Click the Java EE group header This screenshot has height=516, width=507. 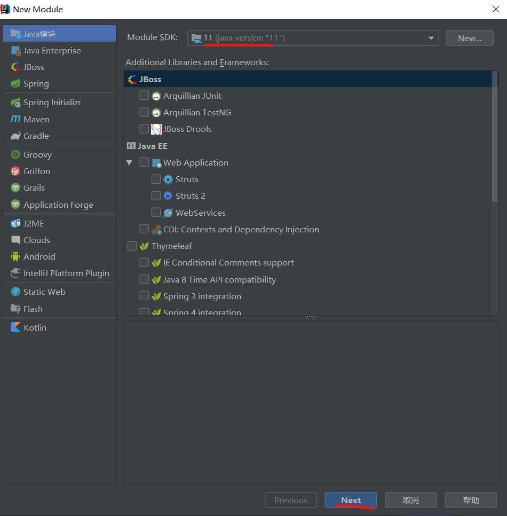click(x=147, y=146)
